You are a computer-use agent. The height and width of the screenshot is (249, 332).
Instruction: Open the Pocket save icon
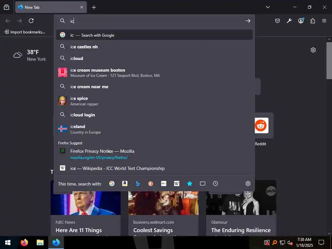tap(278, 21)
